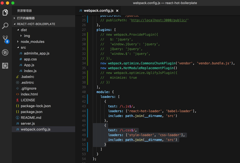Open the Debug view icon
The image size is (240, 163).
pyautogui.click(x=5, y=52)
